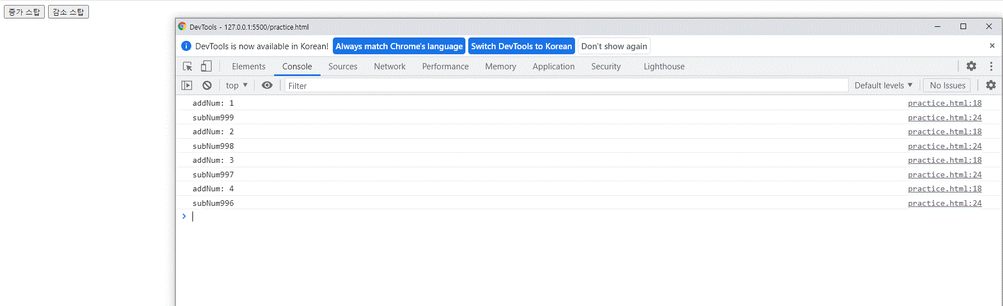The image size is (1003, 306).
Task: Select the console message subNum997
Action: coord(213,175)
